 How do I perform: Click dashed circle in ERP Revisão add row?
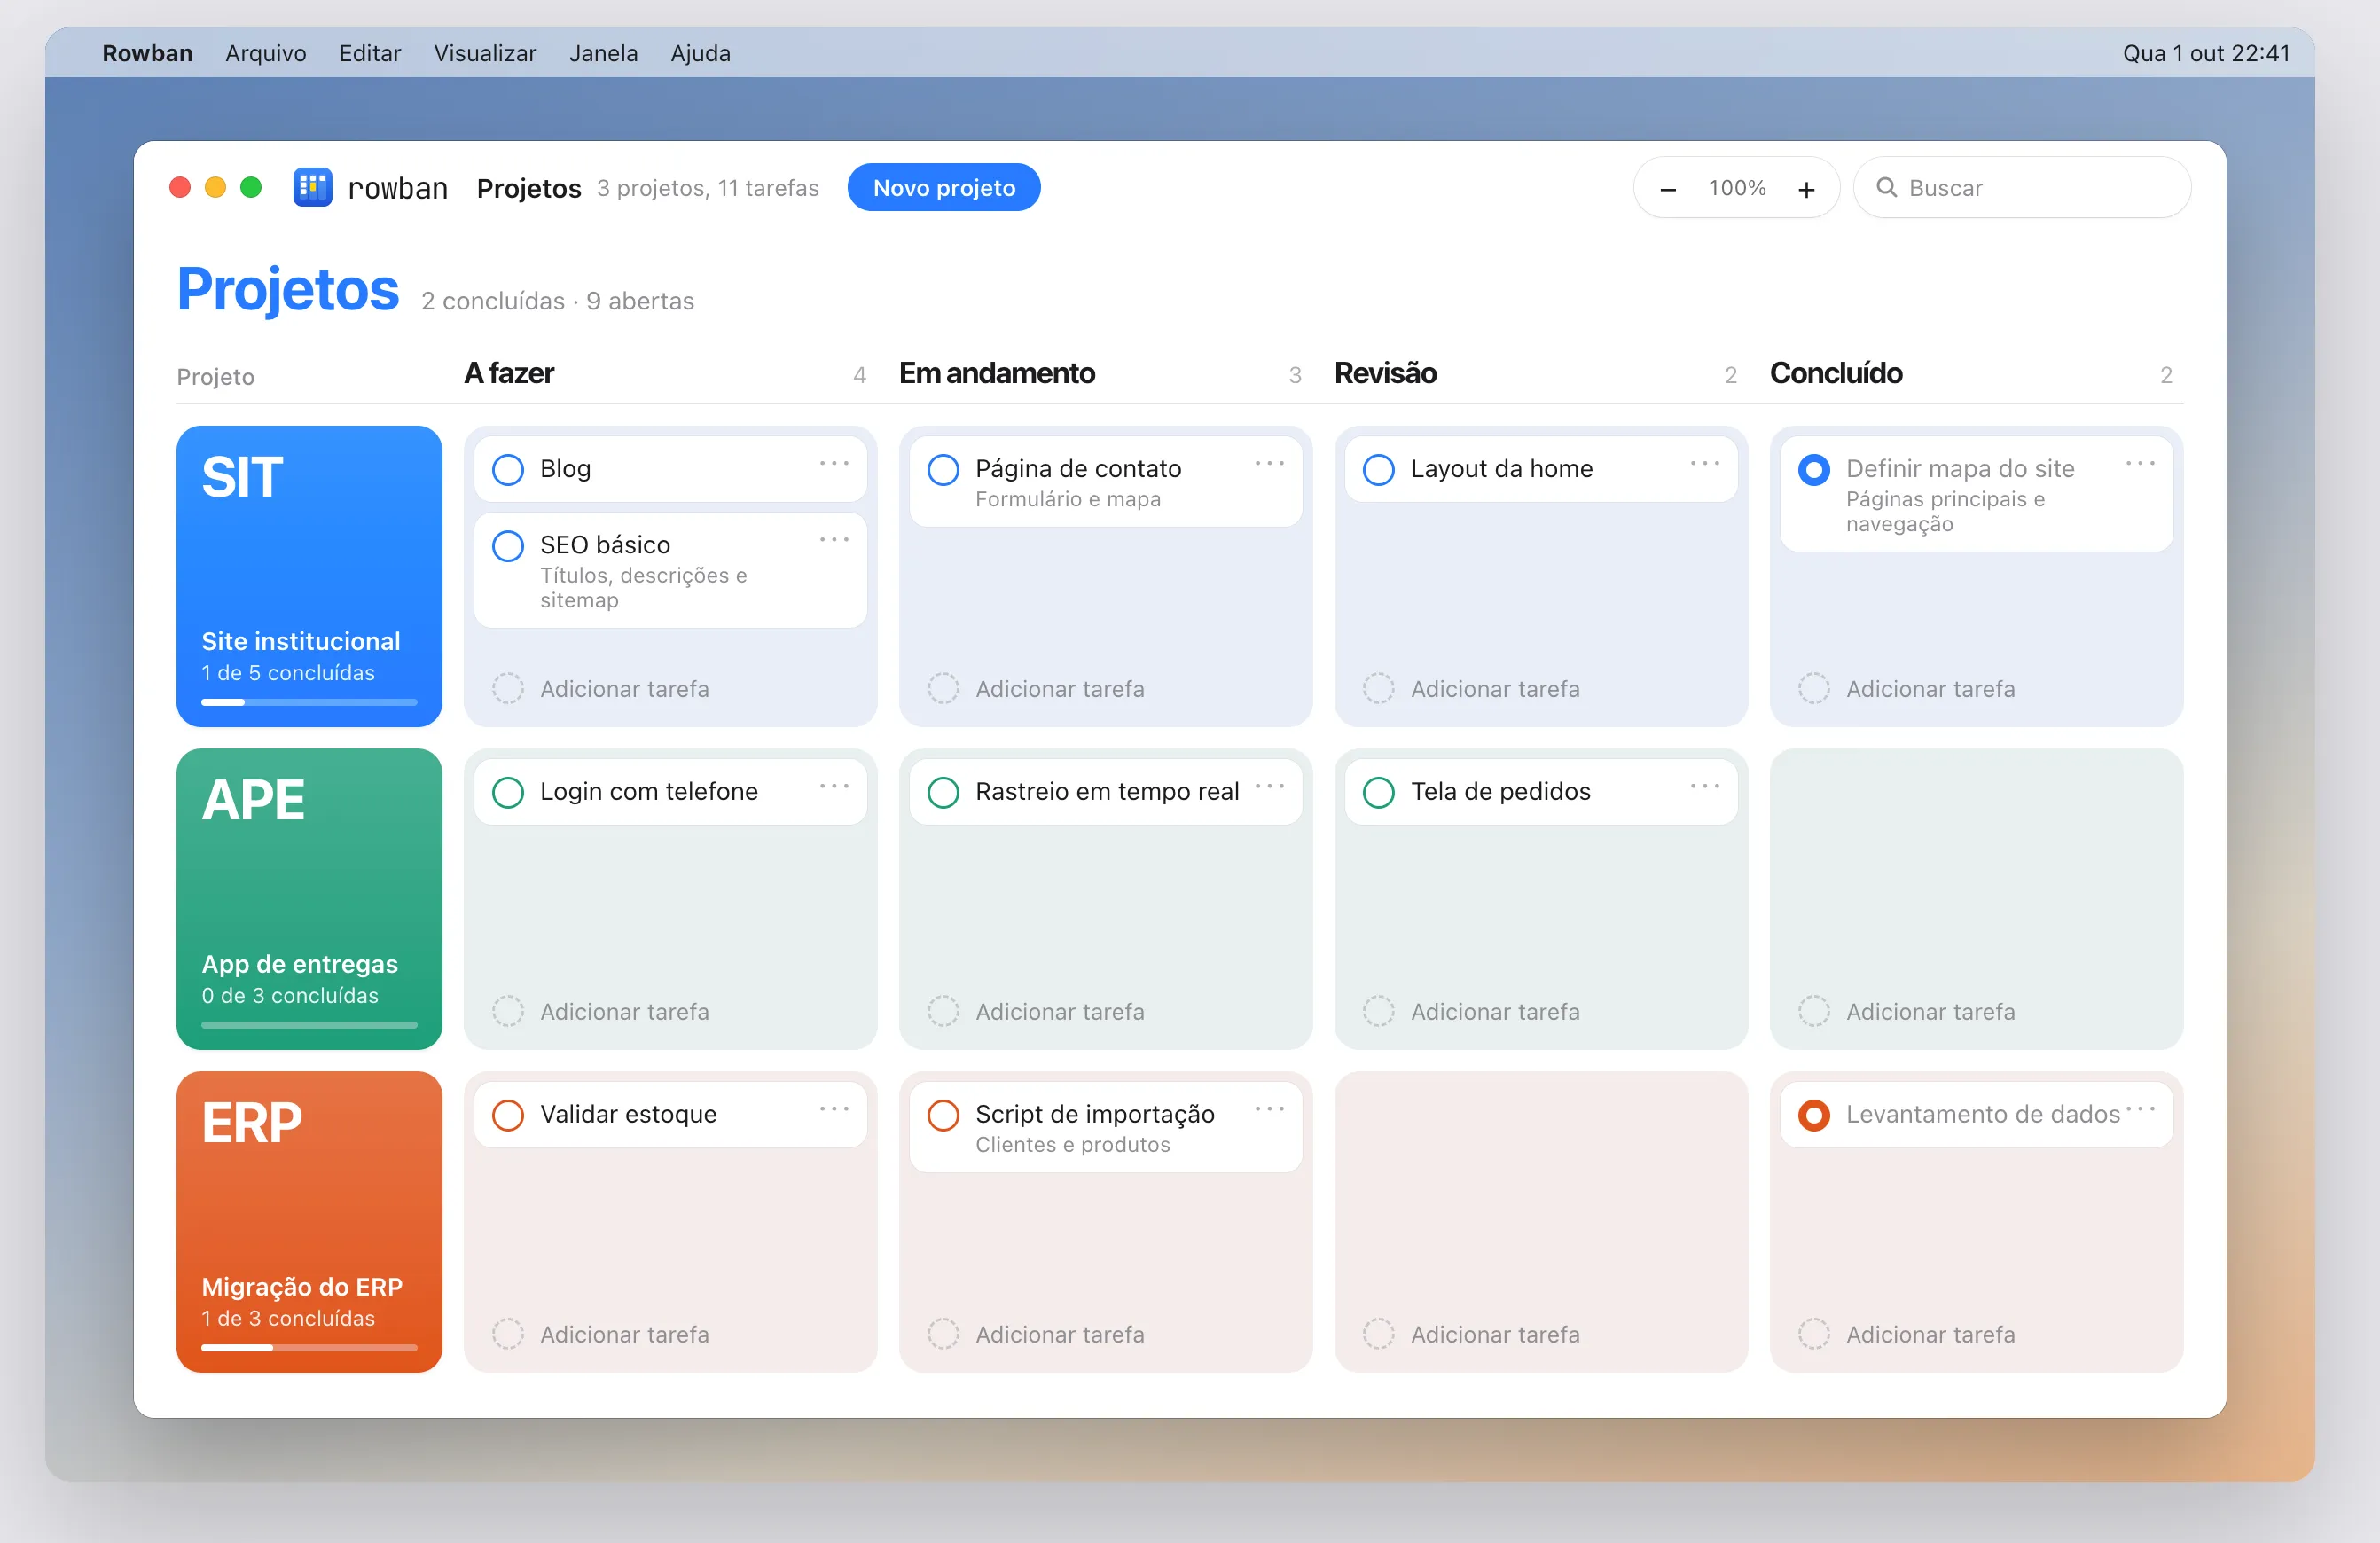pyautogui.click(x=1378, y=1334)
